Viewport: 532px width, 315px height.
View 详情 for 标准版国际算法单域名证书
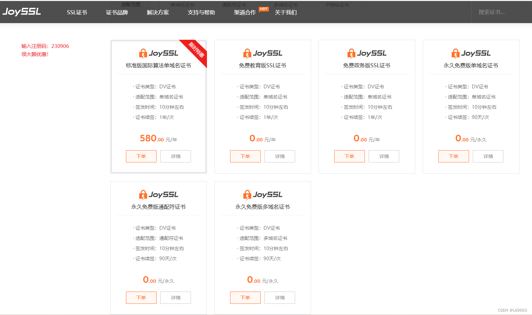pos(176,156)
